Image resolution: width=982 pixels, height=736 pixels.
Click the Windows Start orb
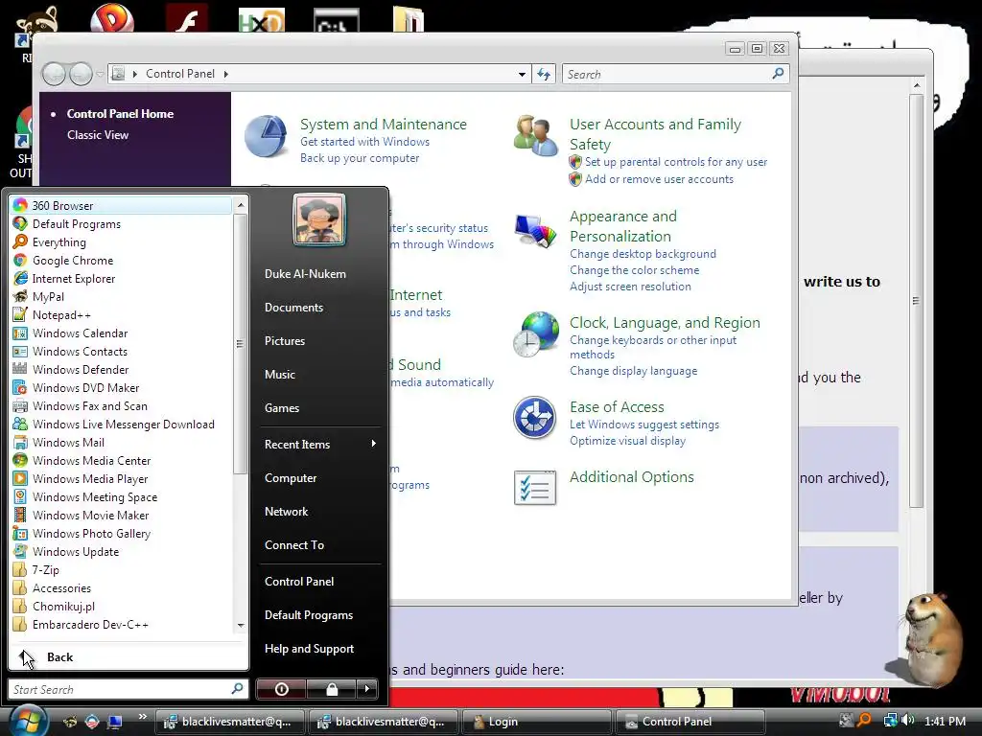[28, 720]
